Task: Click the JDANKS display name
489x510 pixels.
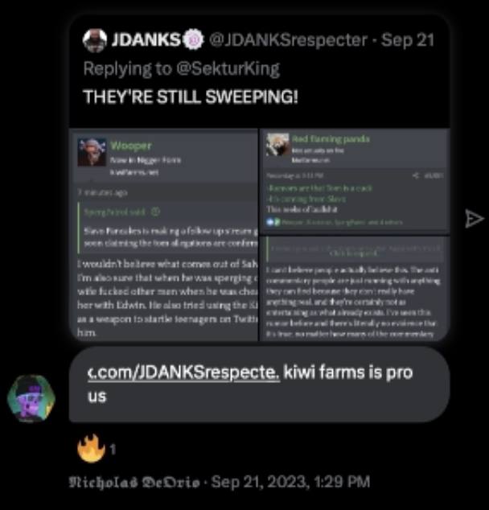Action: pos(146,40)
